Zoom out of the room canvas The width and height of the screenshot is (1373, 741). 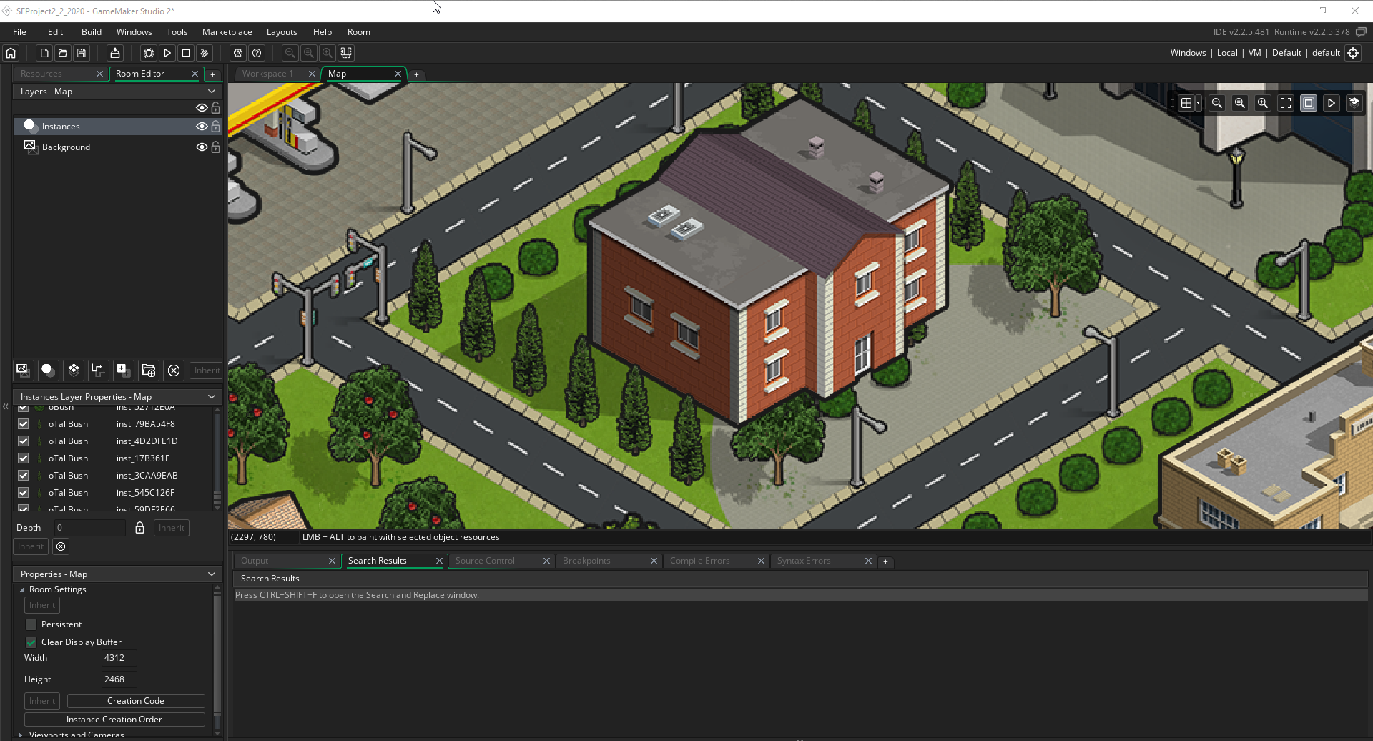pos(1217,103)
